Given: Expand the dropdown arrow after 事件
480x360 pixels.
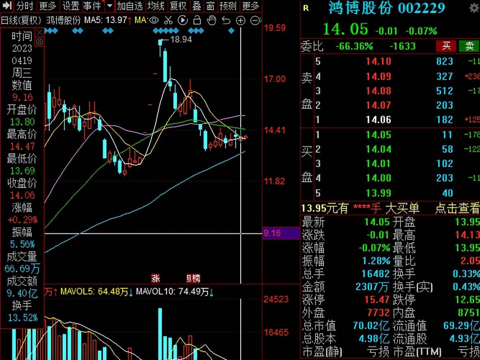Looking at the screenshot, I should click(x=110, y=6).
